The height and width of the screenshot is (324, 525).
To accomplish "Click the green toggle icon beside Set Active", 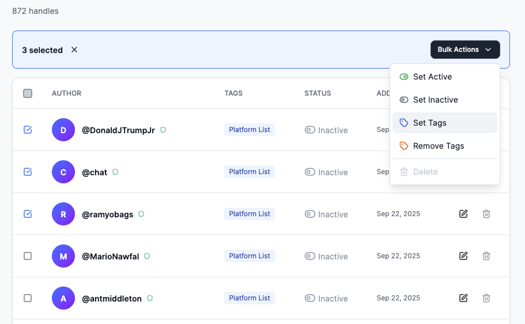I will pos(404,77).
